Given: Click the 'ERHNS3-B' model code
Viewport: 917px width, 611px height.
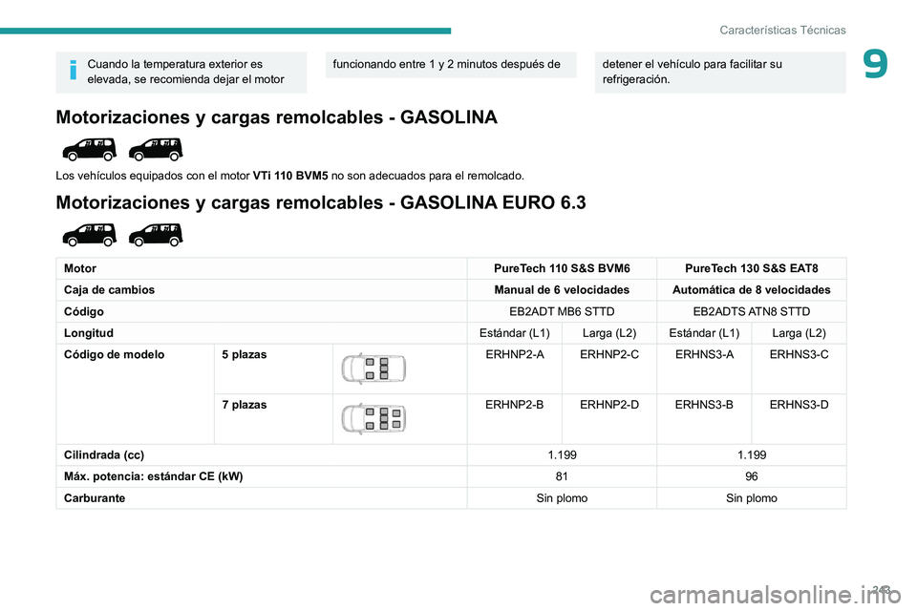Looking at the screenshot, I should (x=704, y=405).
